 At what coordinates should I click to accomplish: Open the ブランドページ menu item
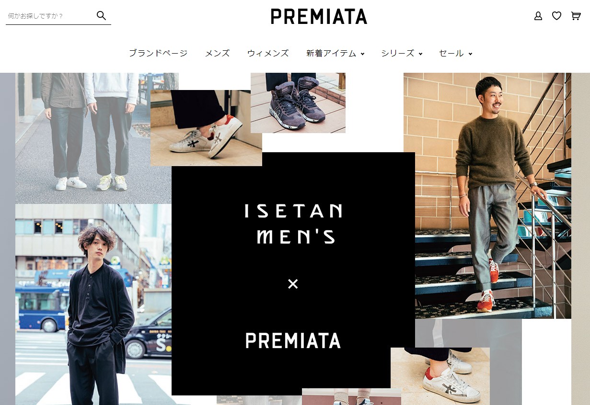pyautogui.click(x=158, y=53)
